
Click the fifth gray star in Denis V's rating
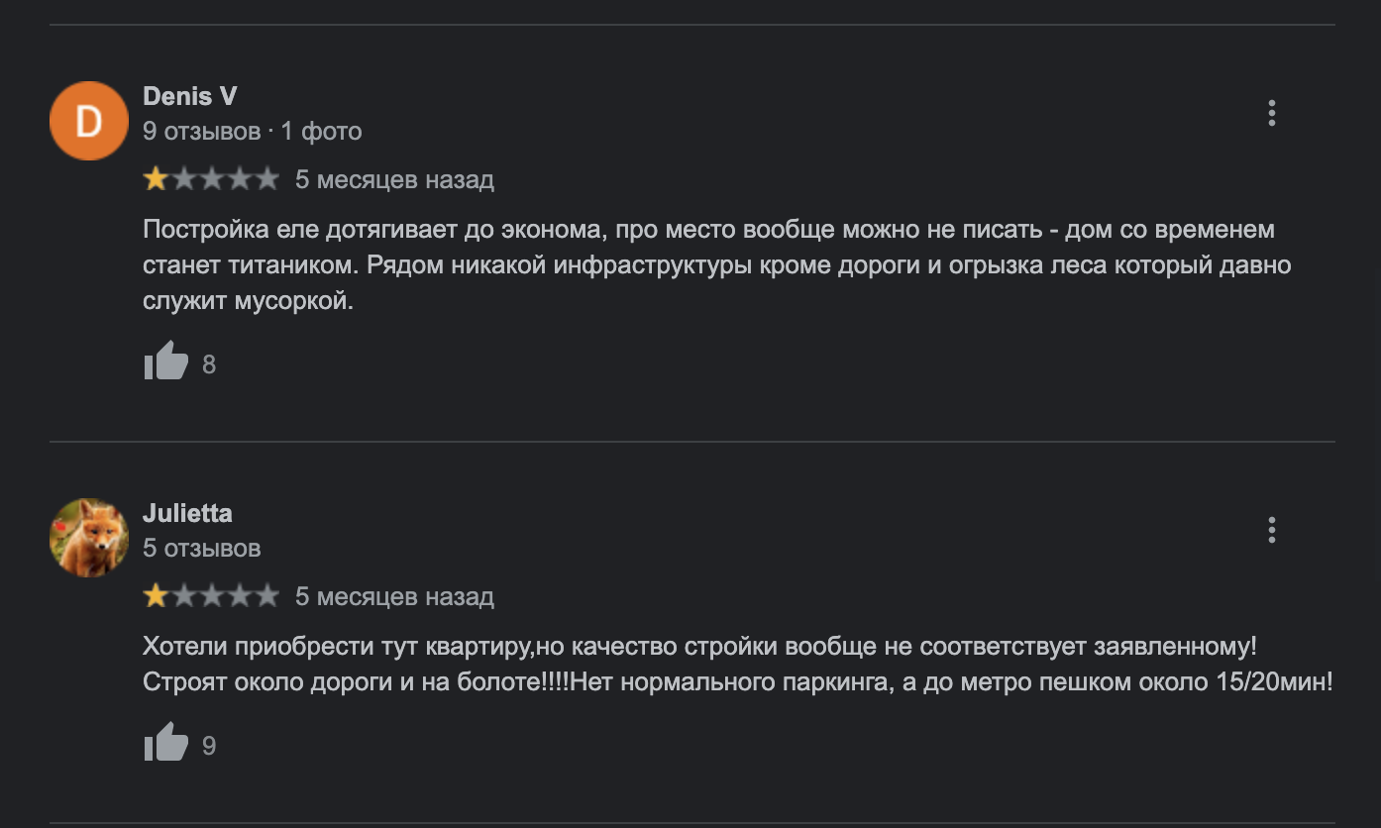click(x=267, y=179)
